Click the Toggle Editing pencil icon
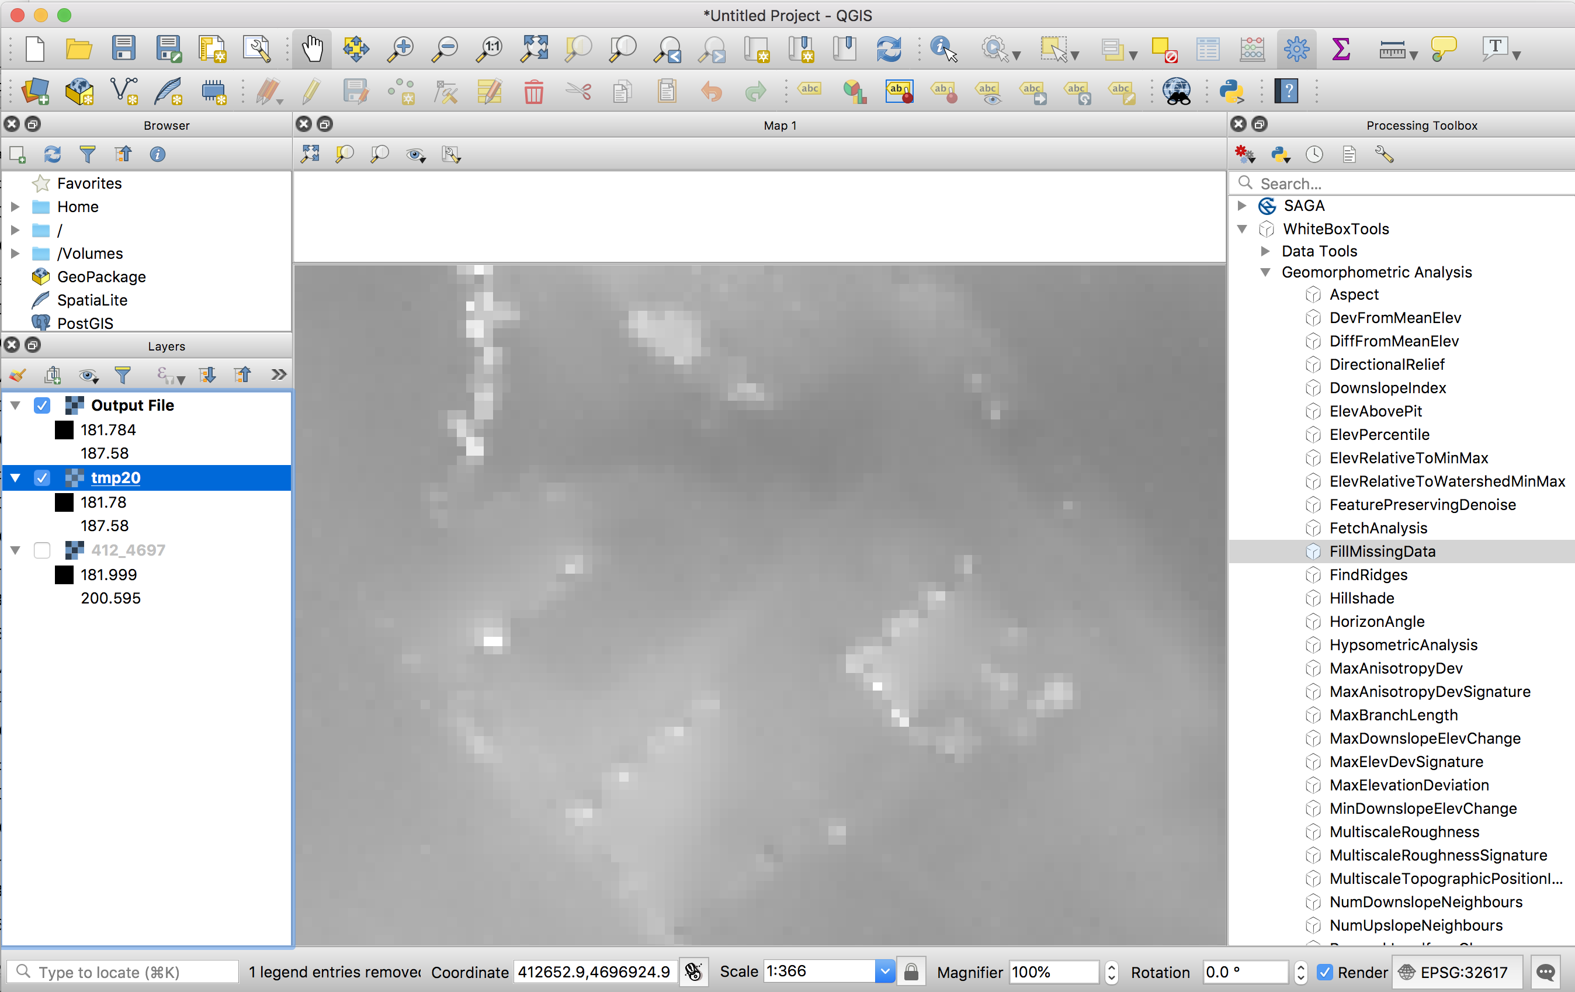Screen dimensions: 1575x992 311,91
